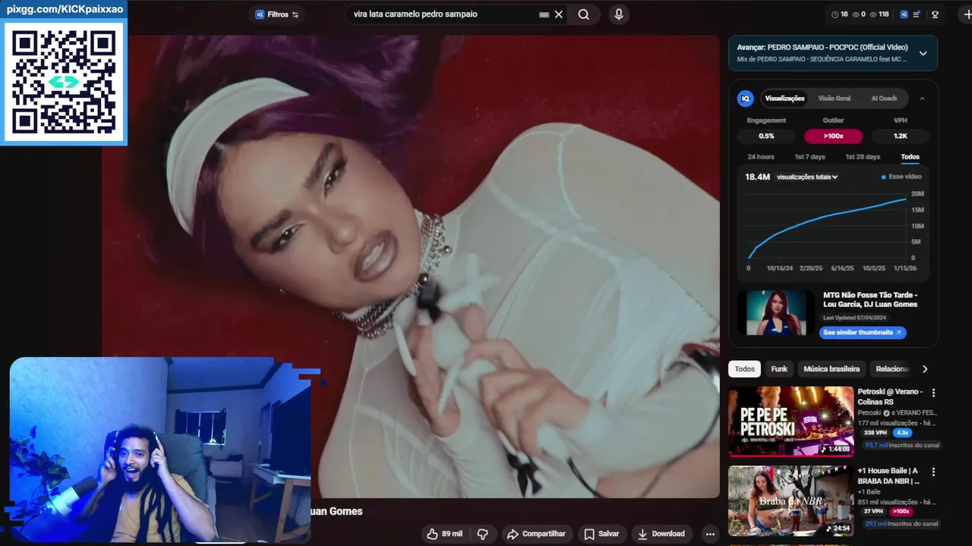Open '+1 House Baile | A BRABA DA NBR' title
972x546 pixels.
[x=889, y=475]
